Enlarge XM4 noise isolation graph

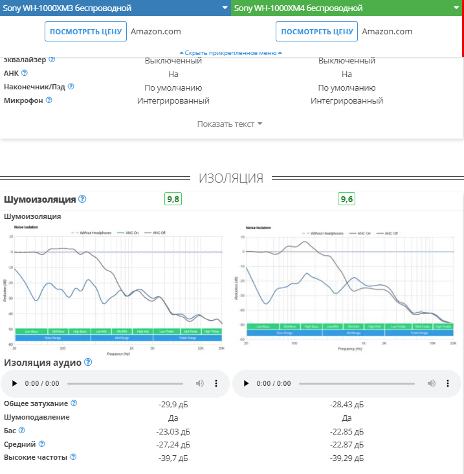click(x=346, y=289)
